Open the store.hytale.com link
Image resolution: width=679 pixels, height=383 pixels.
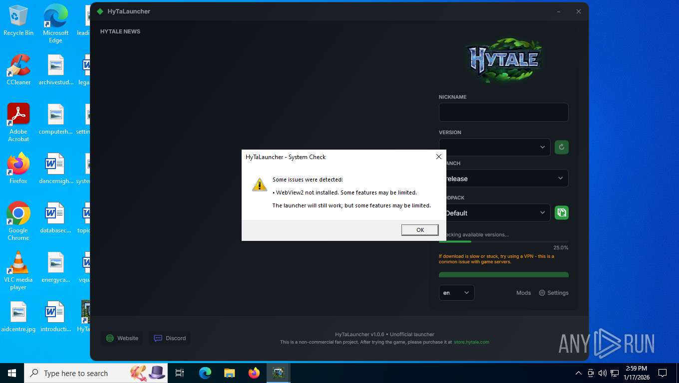(x=471, y=342)
